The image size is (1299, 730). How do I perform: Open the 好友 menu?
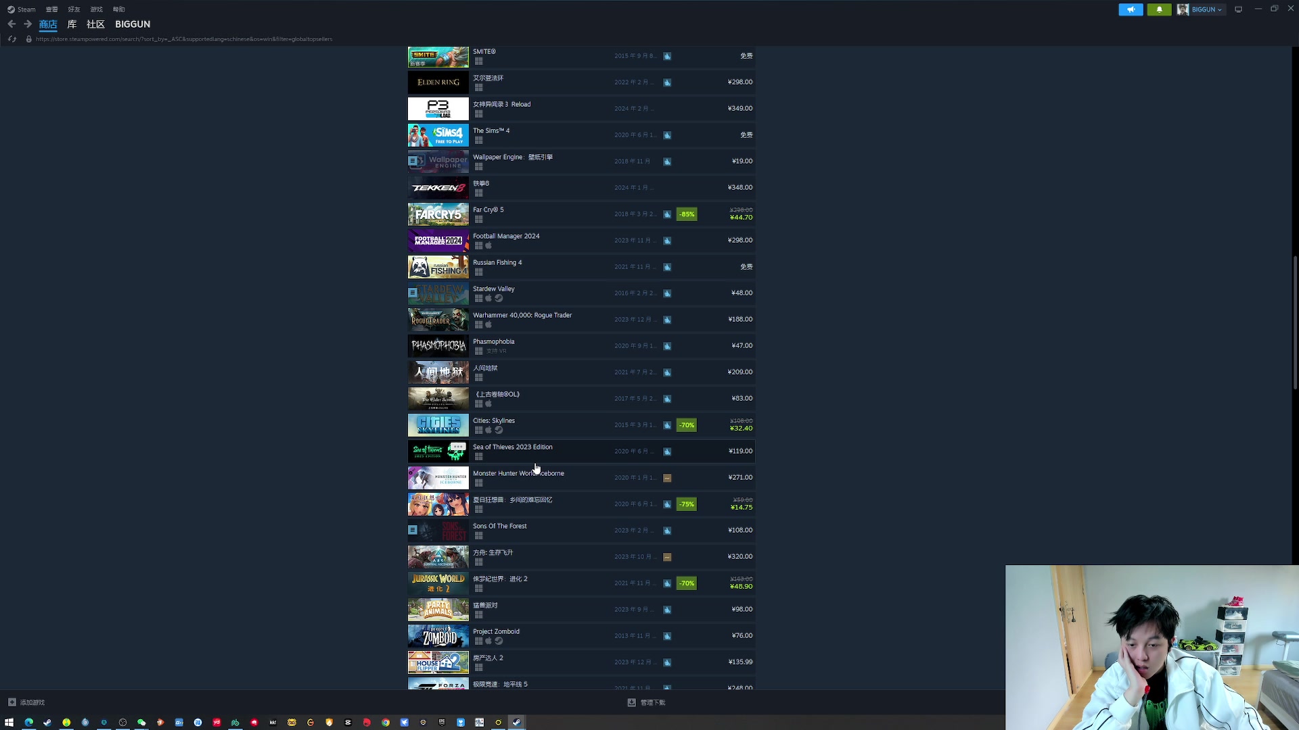tap(74, 9)
